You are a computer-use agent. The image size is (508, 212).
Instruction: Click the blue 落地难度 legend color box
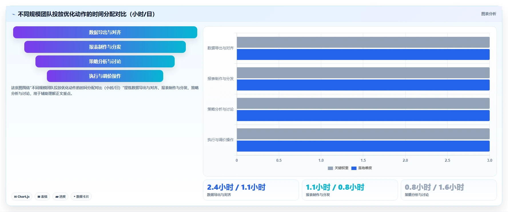[354, 168]
